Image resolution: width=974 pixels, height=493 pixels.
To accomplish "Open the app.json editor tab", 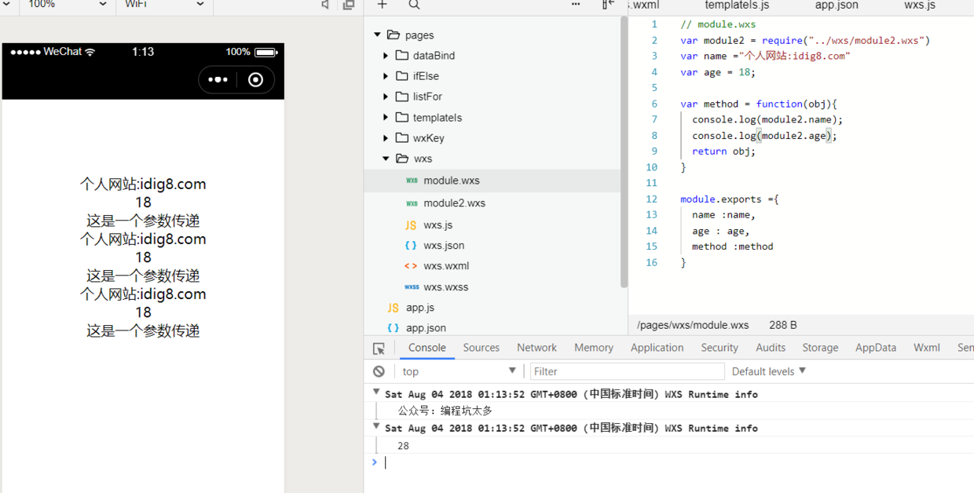I will click(837, 5).
